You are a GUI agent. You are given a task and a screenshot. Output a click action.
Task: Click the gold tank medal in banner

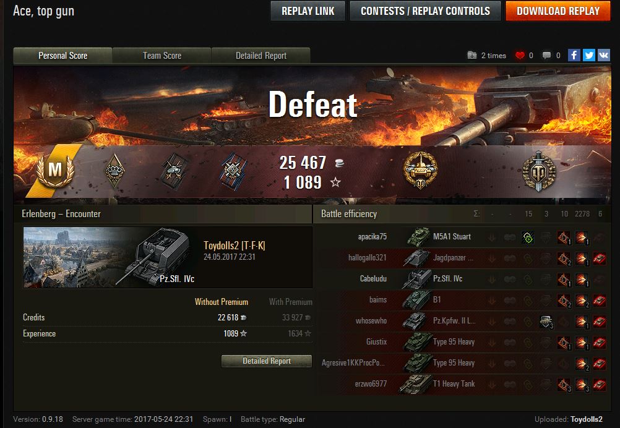pyautogui.click(x=420, y=170)
